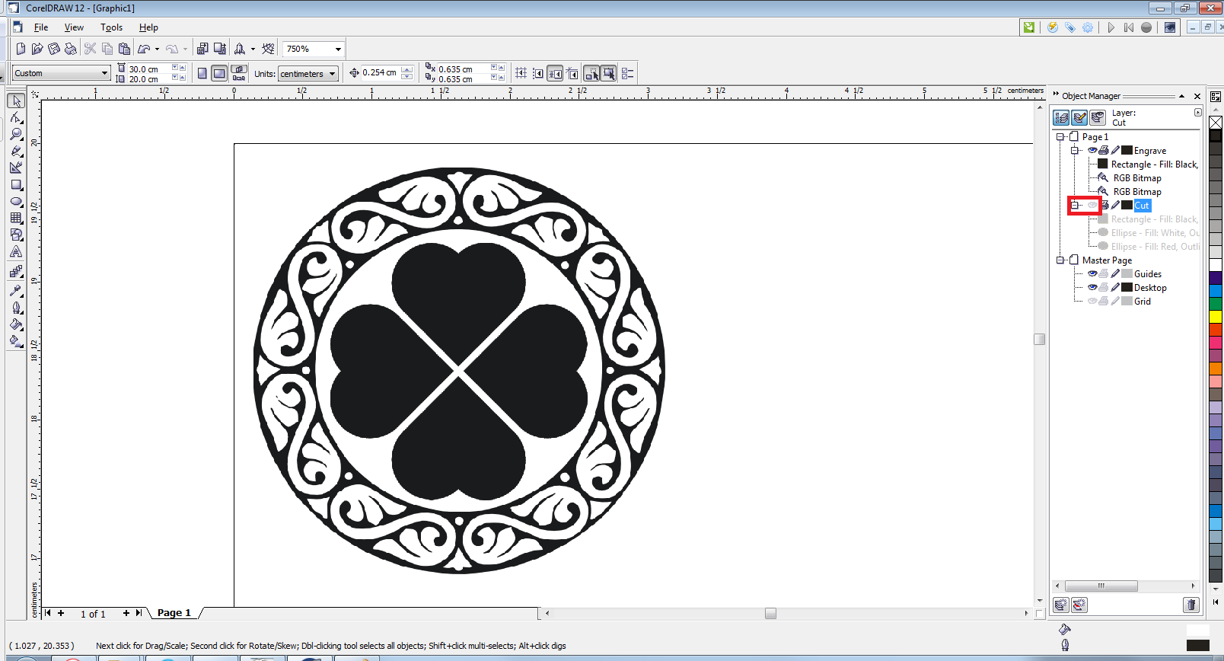Collapse the Engrave layer node

[1075, 151]
